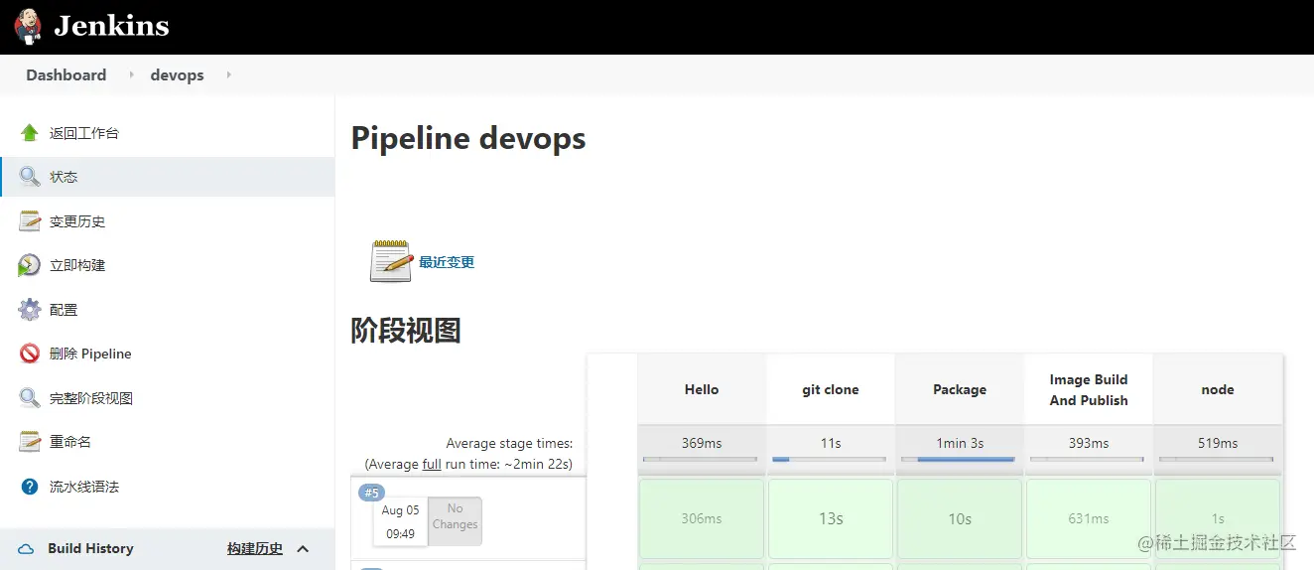Click the Average stage times label

pos(509,443)
